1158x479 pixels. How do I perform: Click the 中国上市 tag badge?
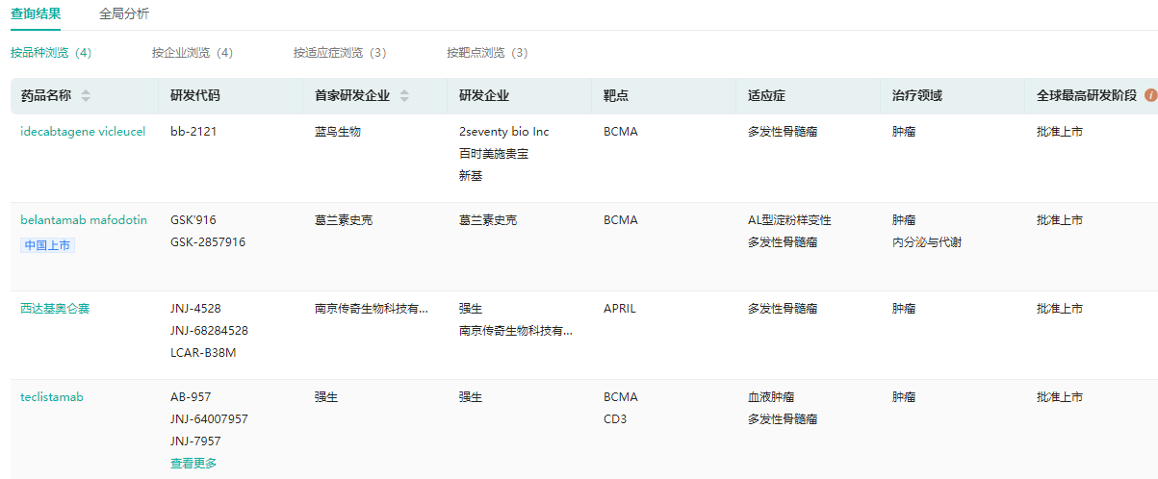pos(47,245)
